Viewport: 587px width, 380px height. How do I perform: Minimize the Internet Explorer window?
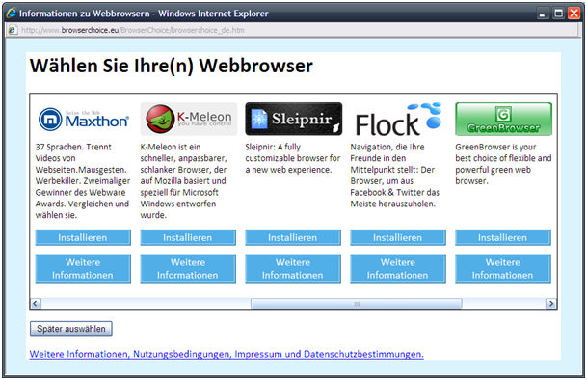[542, 14]
